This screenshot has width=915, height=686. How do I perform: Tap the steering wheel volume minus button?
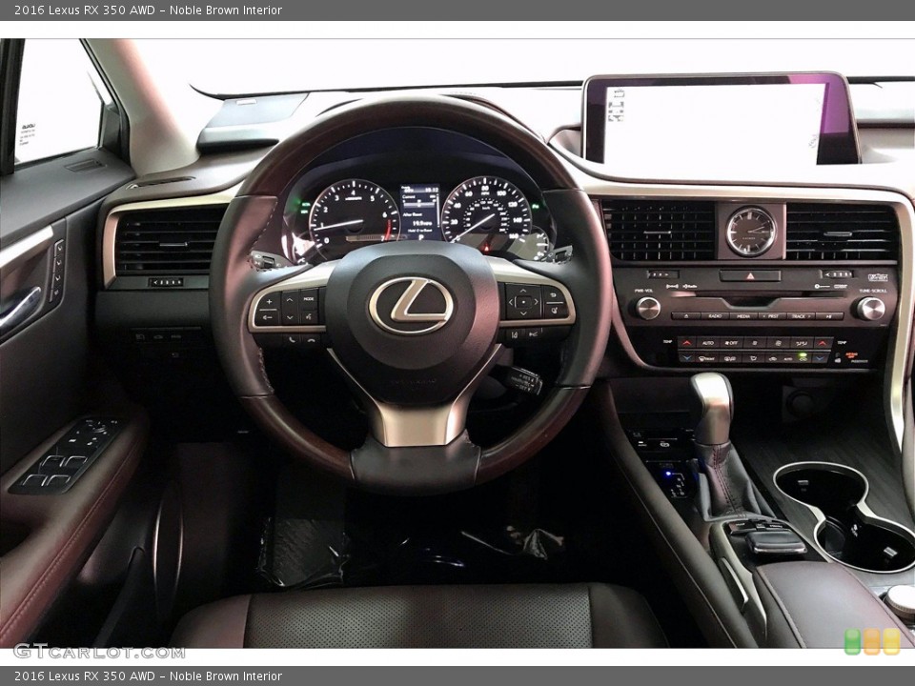pos(267,317)
